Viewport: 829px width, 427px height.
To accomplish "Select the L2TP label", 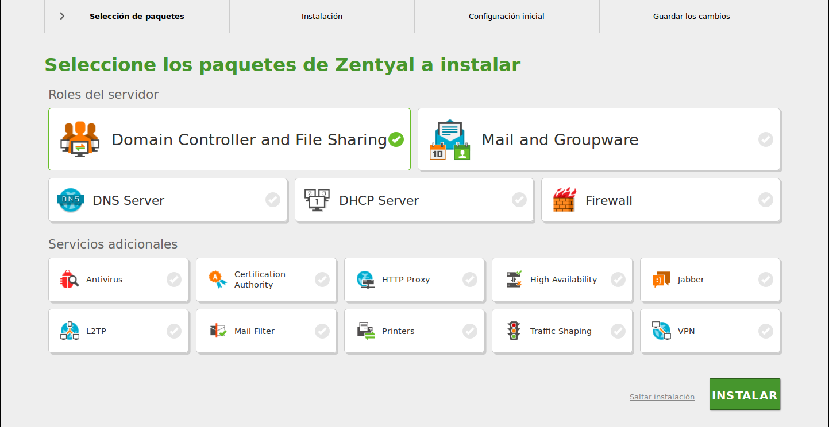I will pyautogui.click(x=96, y=331).
